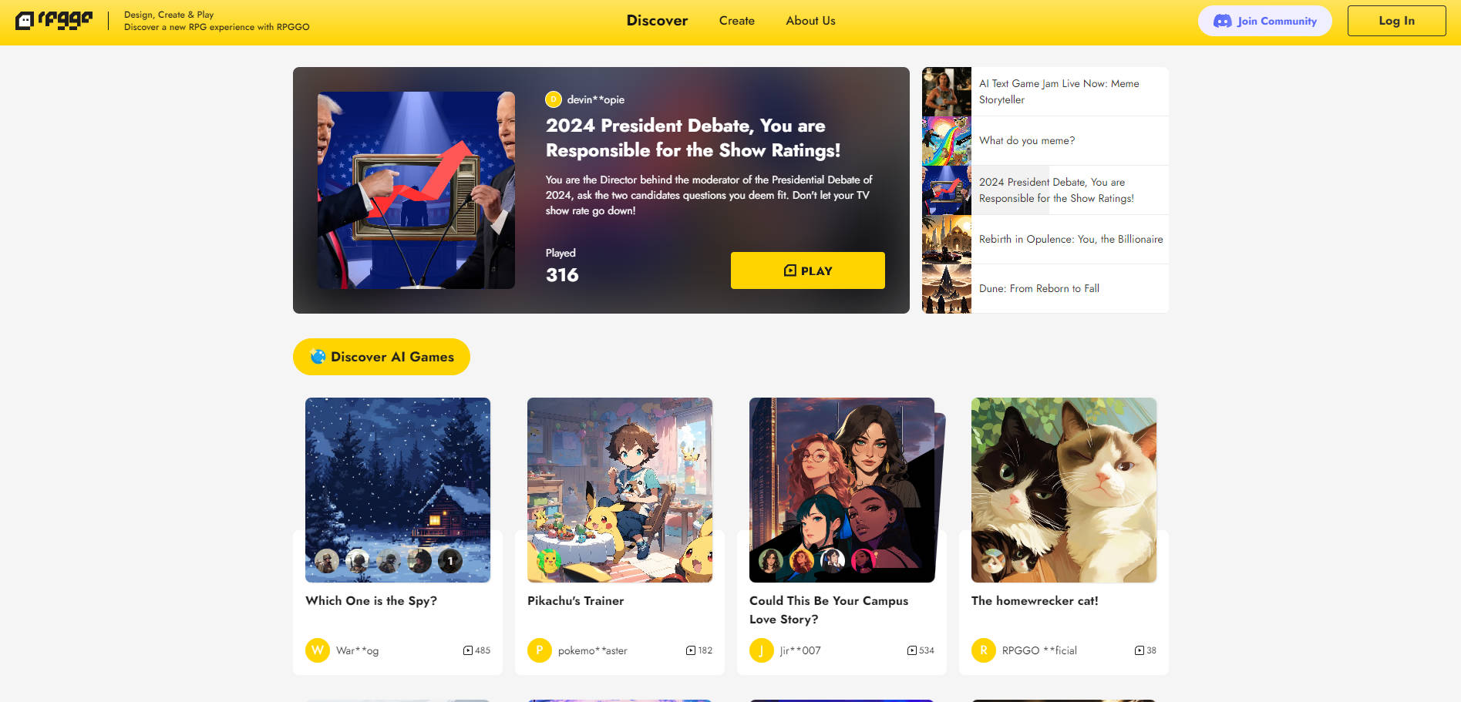Open the Create menu tab
The width and height of the screenshot is (1461, 702).
click(x=736, y=21)
